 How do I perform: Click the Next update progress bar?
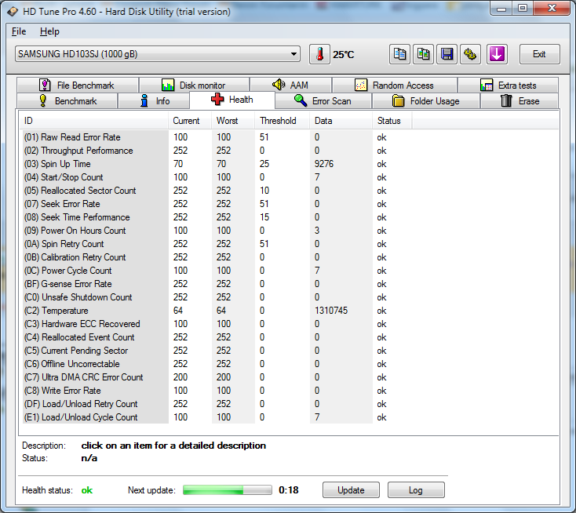228,490
